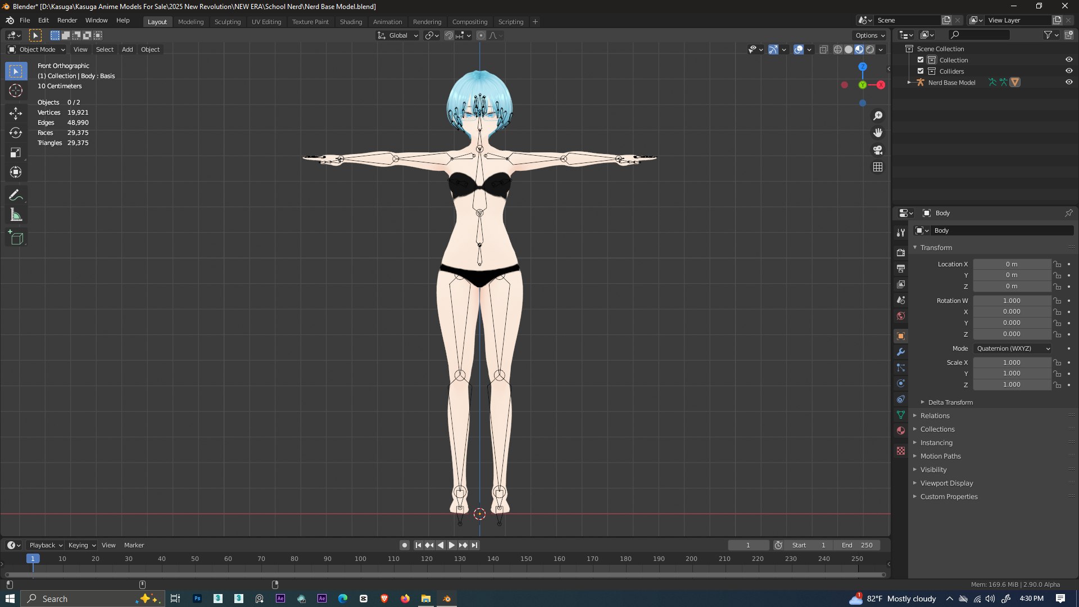The height and width of the screenshot is (607, 1079).
Task: Choose the Measure ruler tool
Action: click(16, 215)
